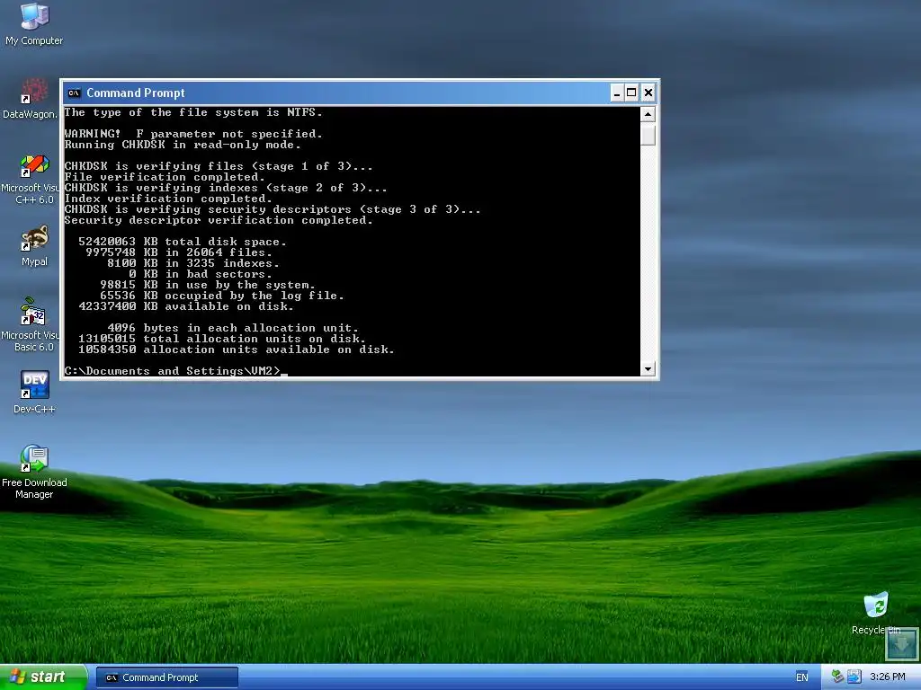This screenshot has width=921, height=690.
Task: Click the 3:26 PM clock
Action: [x=887, y=677]
